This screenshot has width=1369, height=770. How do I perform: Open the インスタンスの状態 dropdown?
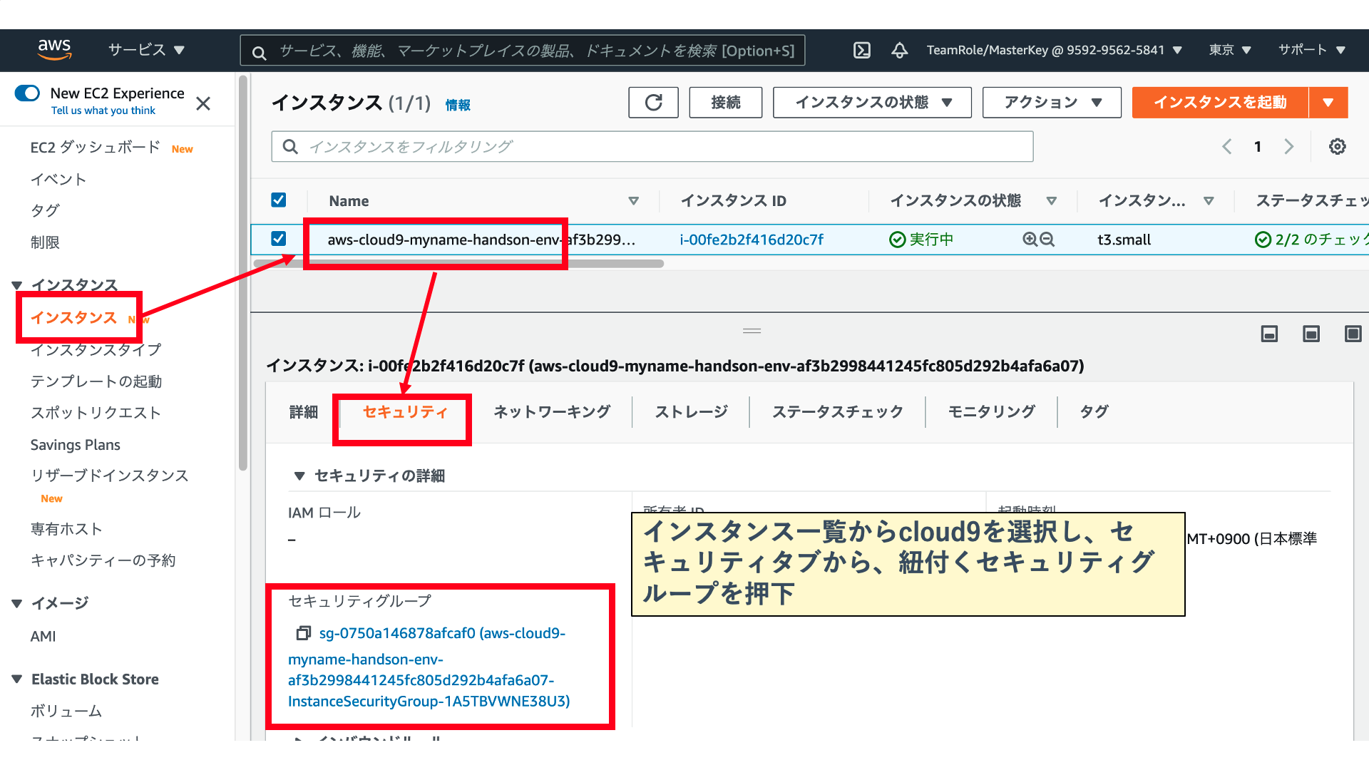tap(872, 103)
